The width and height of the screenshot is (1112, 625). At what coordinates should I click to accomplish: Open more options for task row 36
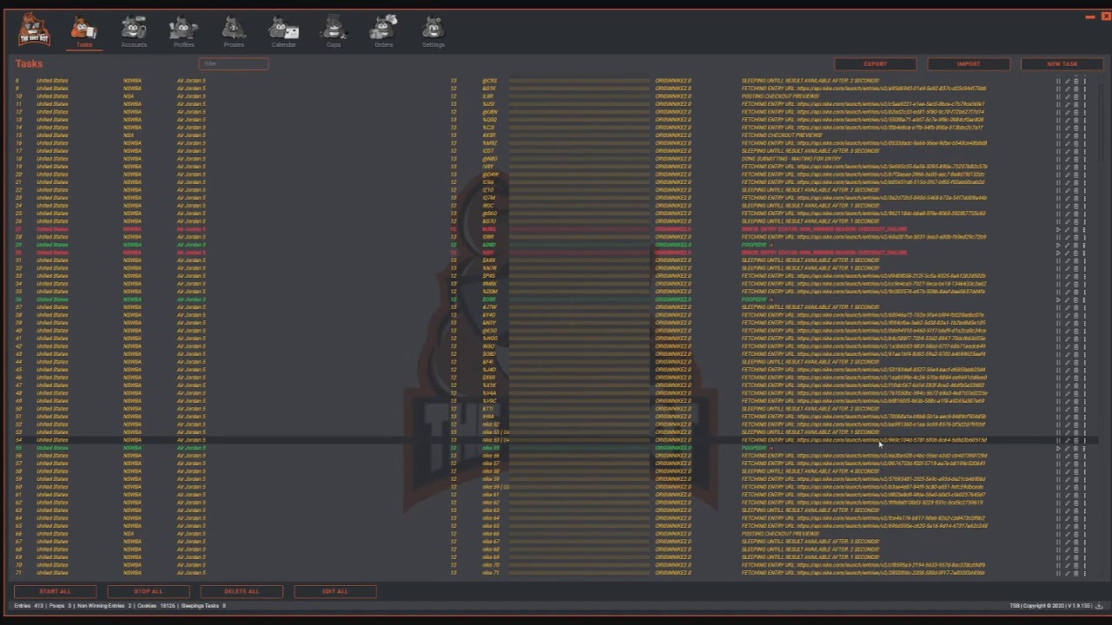click(x=1085, y=299)
